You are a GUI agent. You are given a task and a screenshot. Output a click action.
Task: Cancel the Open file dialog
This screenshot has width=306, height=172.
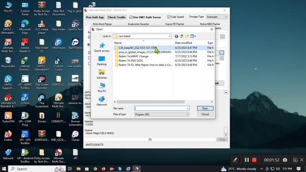click(205, 114)
